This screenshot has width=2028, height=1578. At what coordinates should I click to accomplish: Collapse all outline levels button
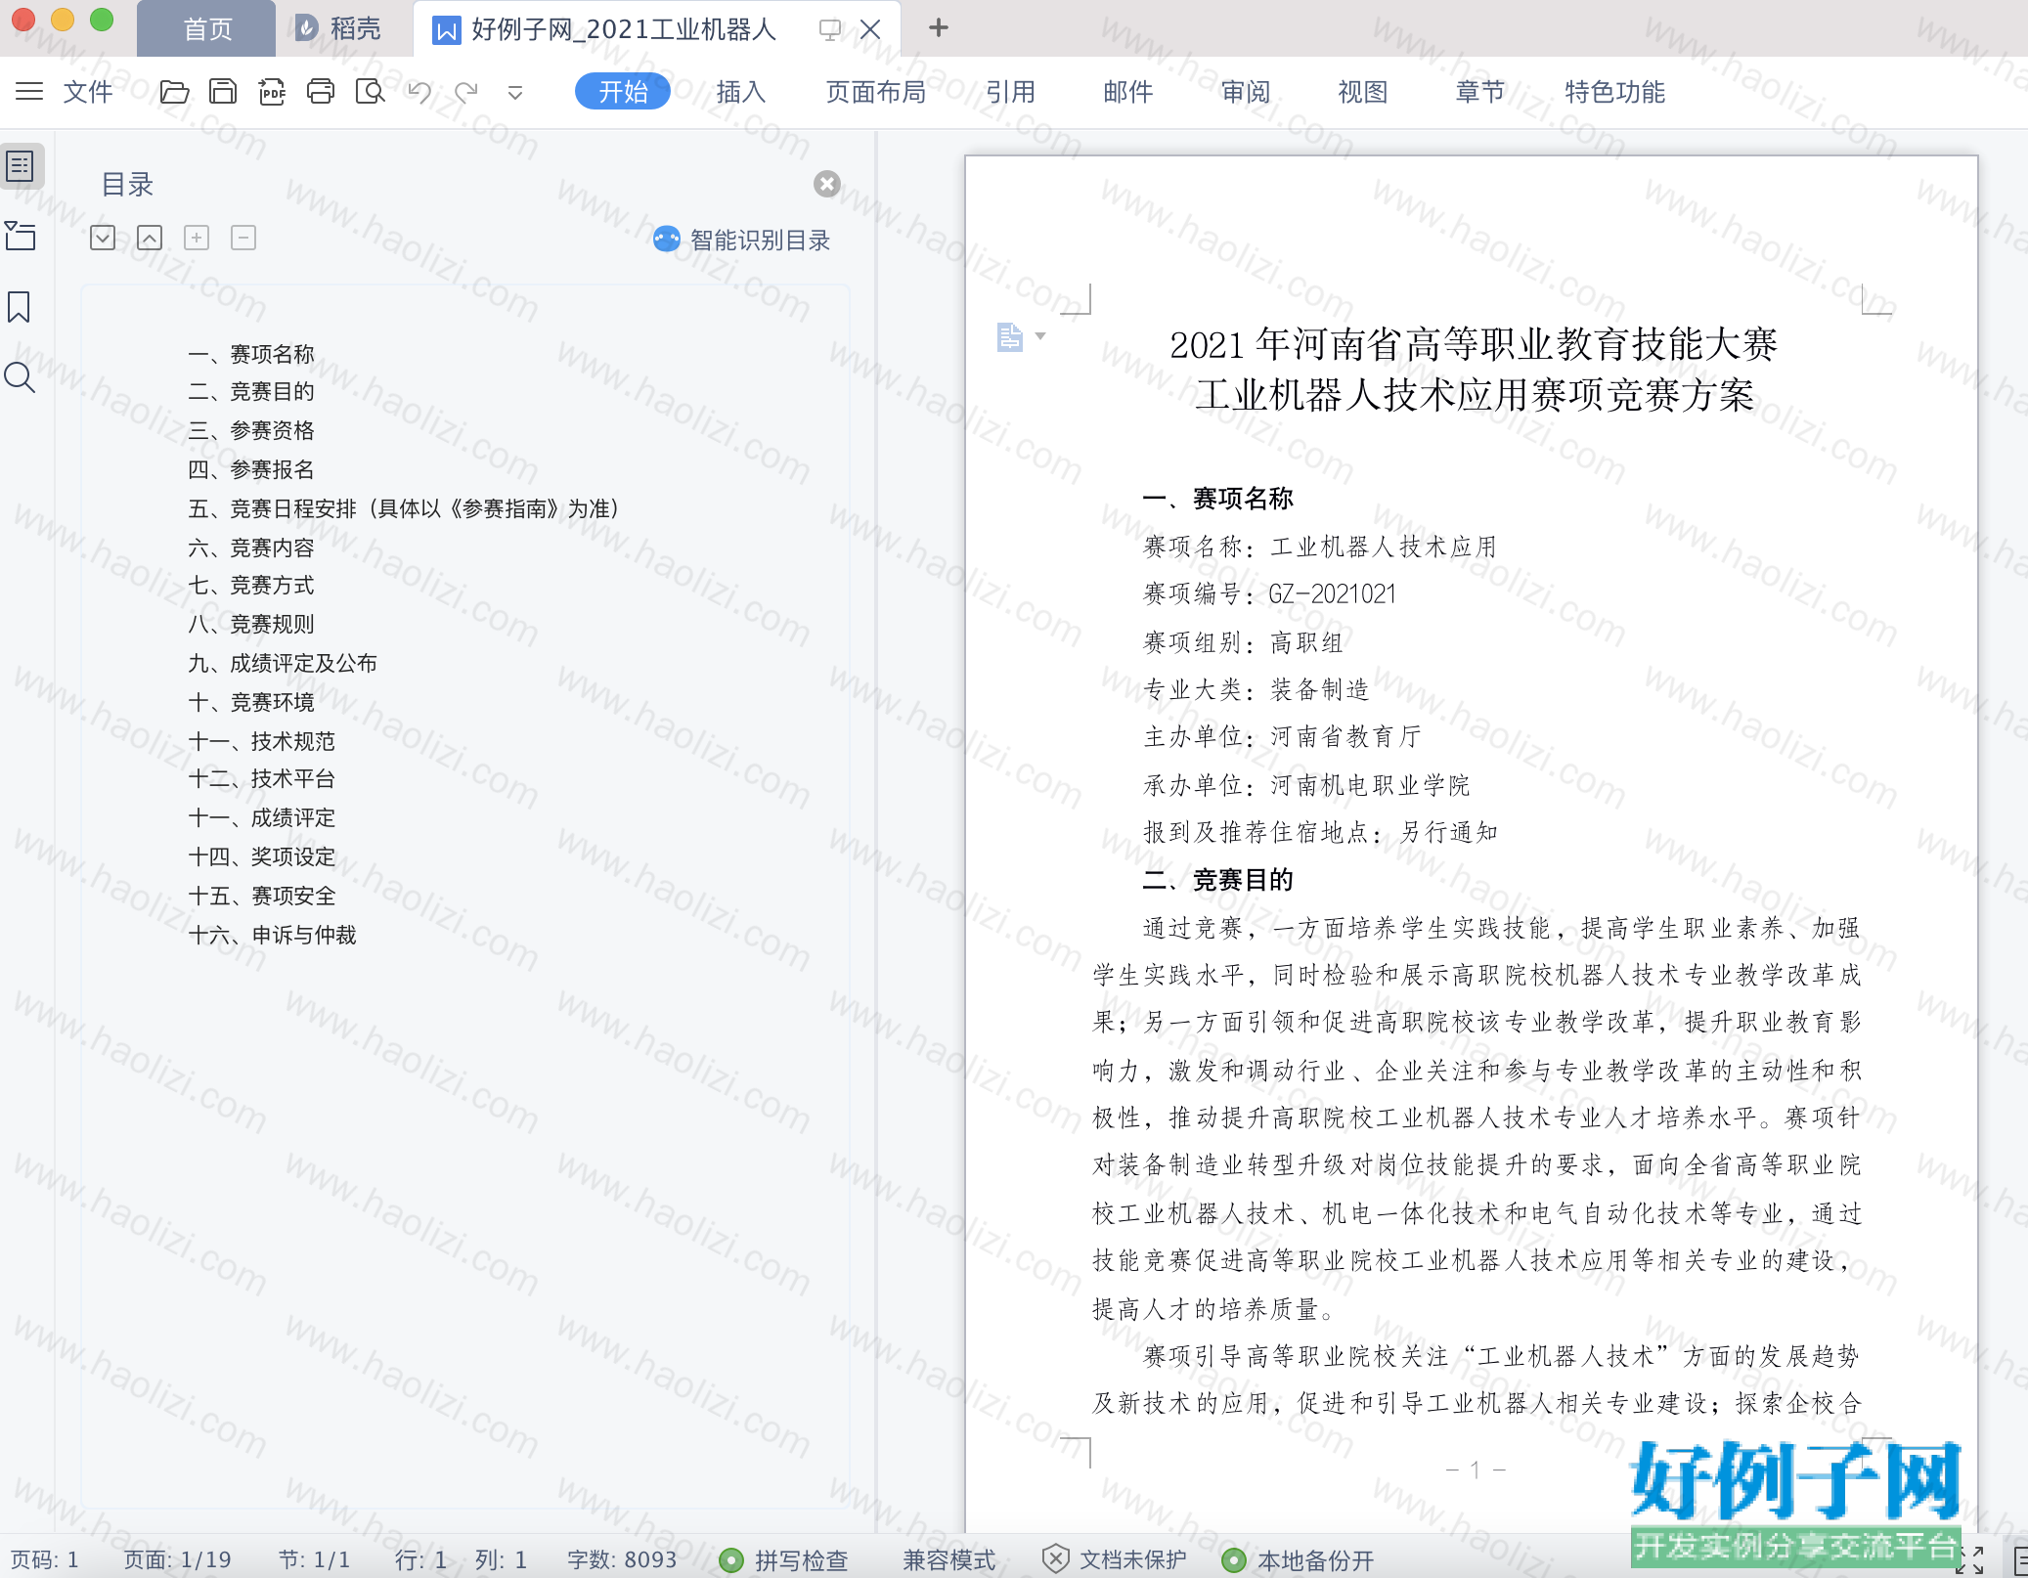pyautogui.click(x=150, y=238)
